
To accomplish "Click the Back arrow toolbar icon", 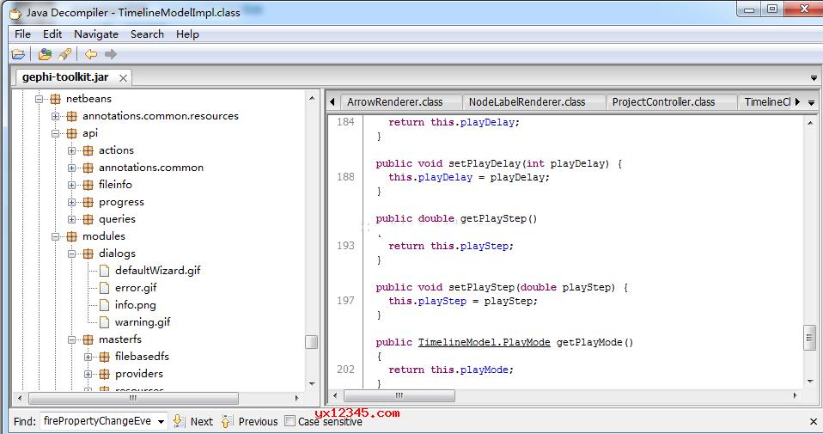I will click(x=91, y=55).
